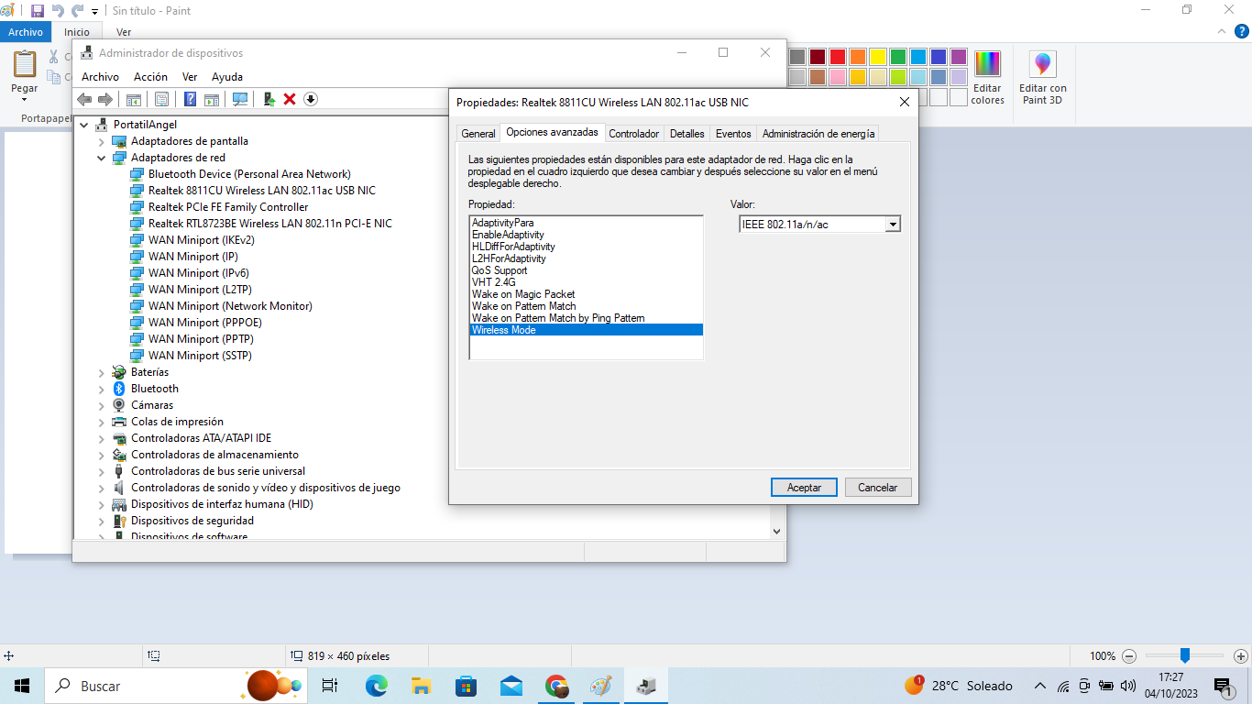
Task: Click Device Manager icon in taskbar
Action: [x=646, y=685]
